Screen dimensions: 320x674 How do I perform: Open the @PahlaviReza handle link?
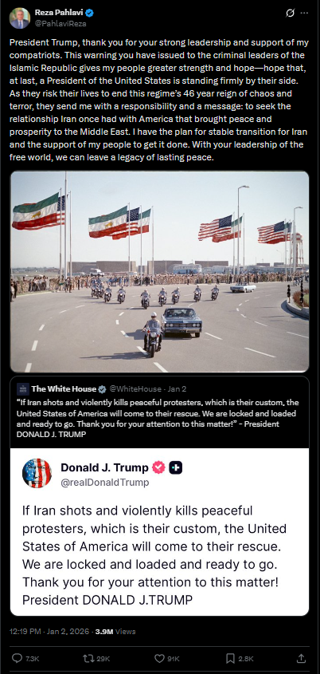click(x=60, y=24)
